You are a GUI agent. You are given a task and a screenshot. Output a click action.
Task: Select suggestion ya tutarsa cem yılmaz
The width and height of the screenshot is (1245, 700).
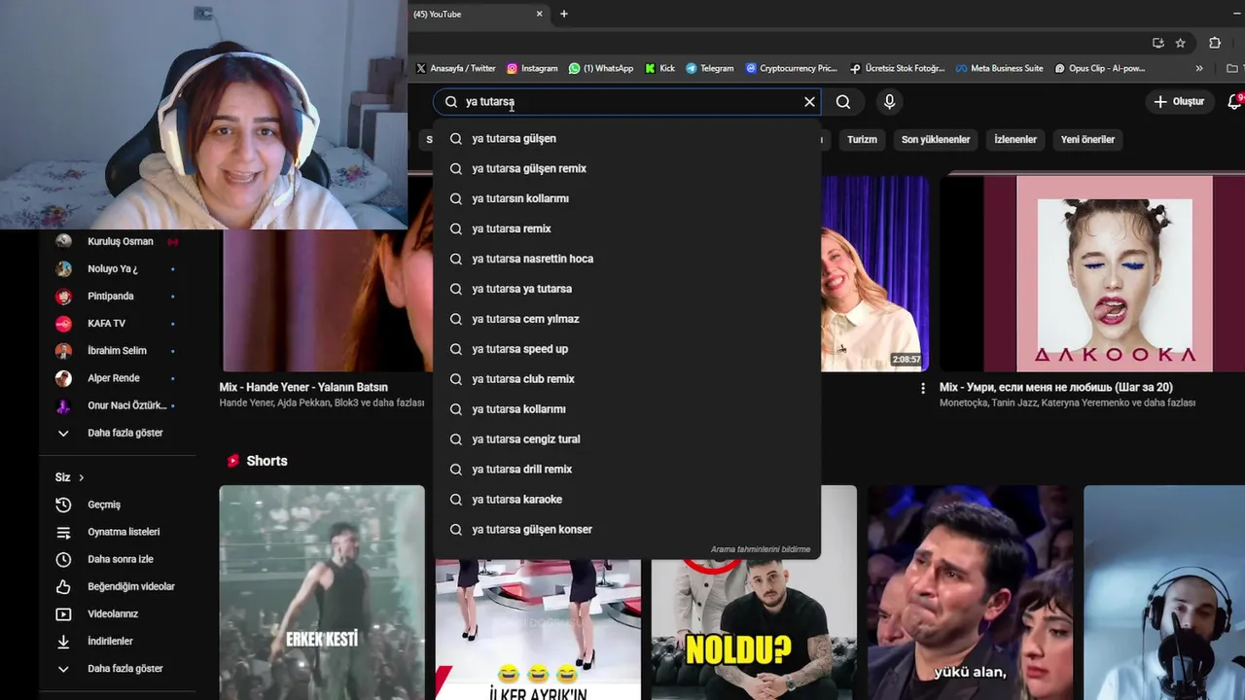coord(626,319)
